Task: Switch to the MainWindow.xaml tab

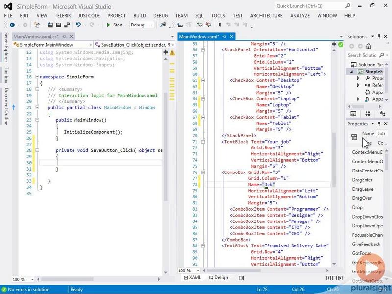Action: (x=199, y=36)
